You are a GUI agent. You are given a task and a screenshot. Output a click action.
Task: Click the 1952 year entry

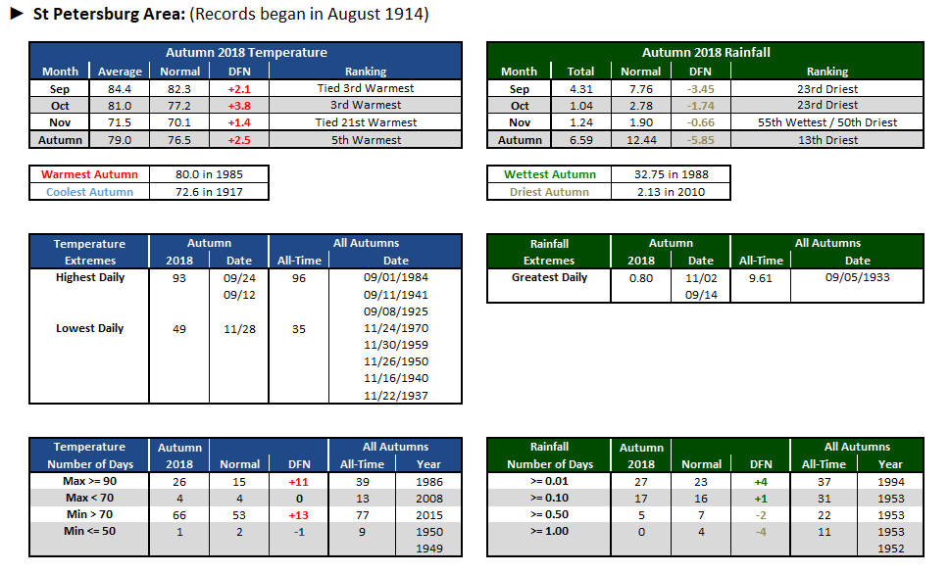point(890,549)
